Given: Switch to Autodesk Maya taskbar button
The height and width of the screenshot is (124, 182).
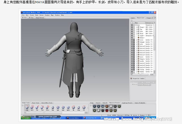Looking at the screenshot, I should pyautogui.click(x=91, y=118).
